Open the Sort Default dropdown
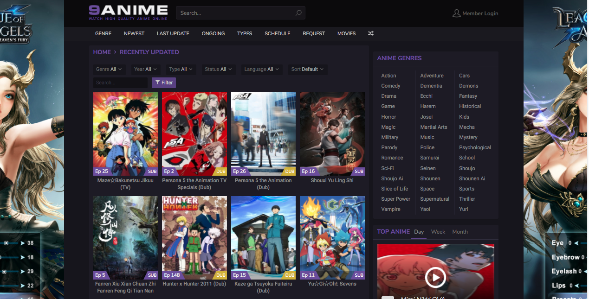This screenshot has width=589, height=299. pos(308,69)
